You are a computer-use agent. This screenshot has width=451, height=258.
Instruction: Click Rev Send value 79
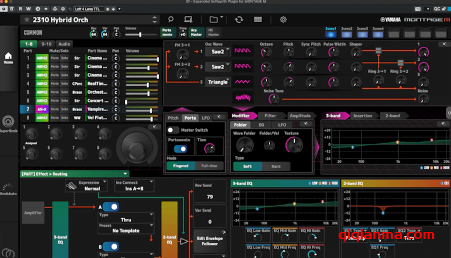[210, 197]
